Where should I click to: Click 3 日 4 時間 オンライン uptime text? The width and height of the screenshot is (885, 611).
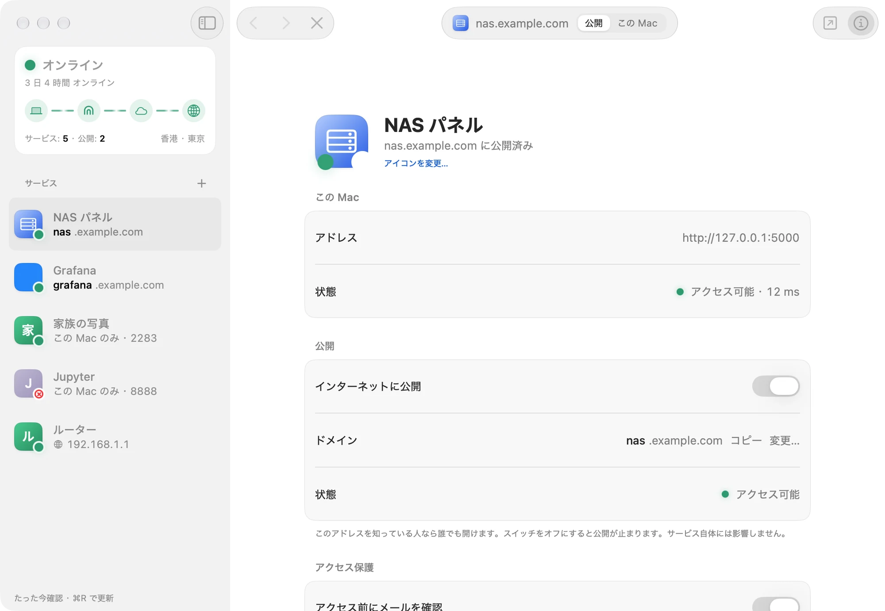[70, 83]
